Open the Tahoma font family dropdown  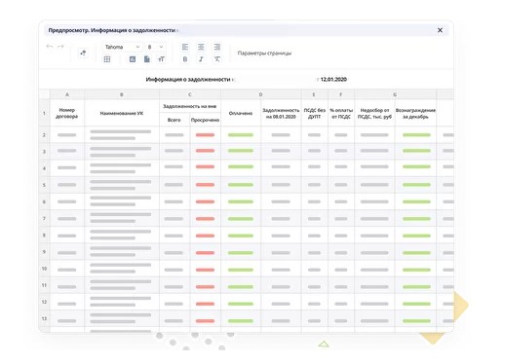122,47
